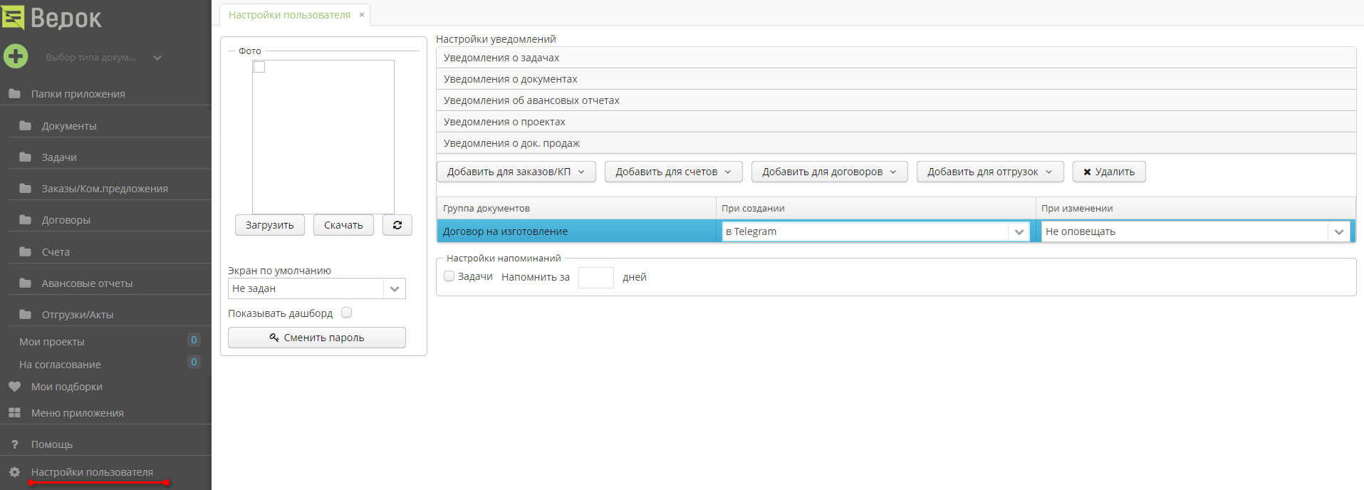Open the Экран по умолчанию dropdown
1364x490 pixels.
[x=395, y=288]
